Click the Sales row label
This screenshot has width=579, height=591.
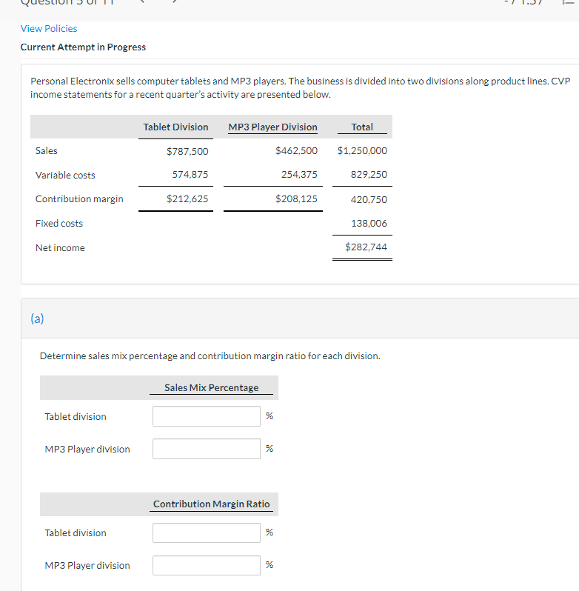(47, 151)
